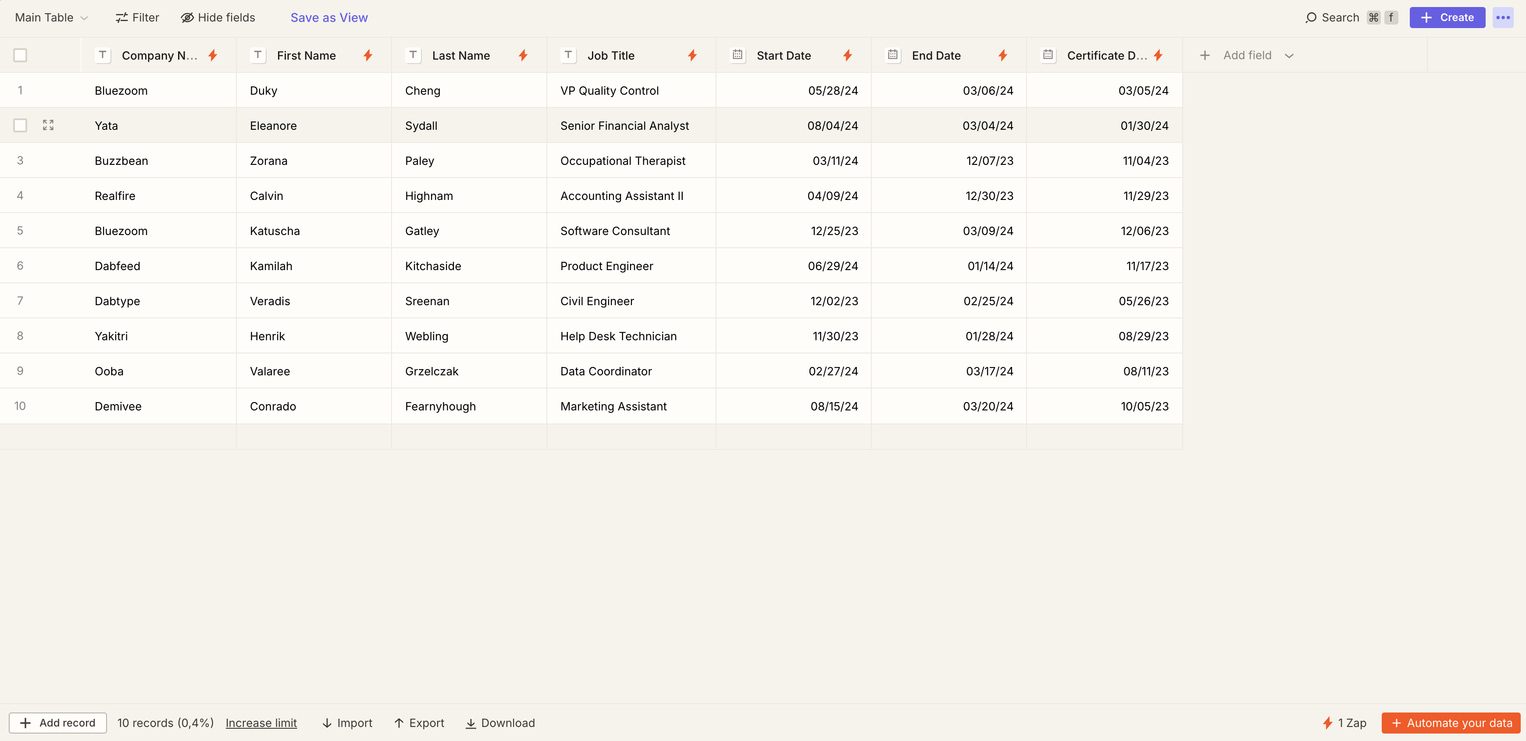Expand the Yata record with the expand icon
Image resolution: width=1526 pixels, height=741 pixels.
(49, 125)
